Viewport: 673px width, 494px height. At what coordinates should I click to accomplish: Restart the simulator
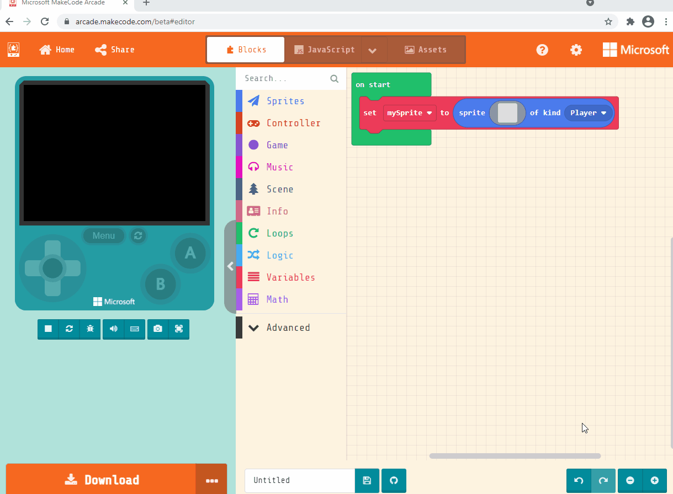pyautogui.click(x=69, y=329)
